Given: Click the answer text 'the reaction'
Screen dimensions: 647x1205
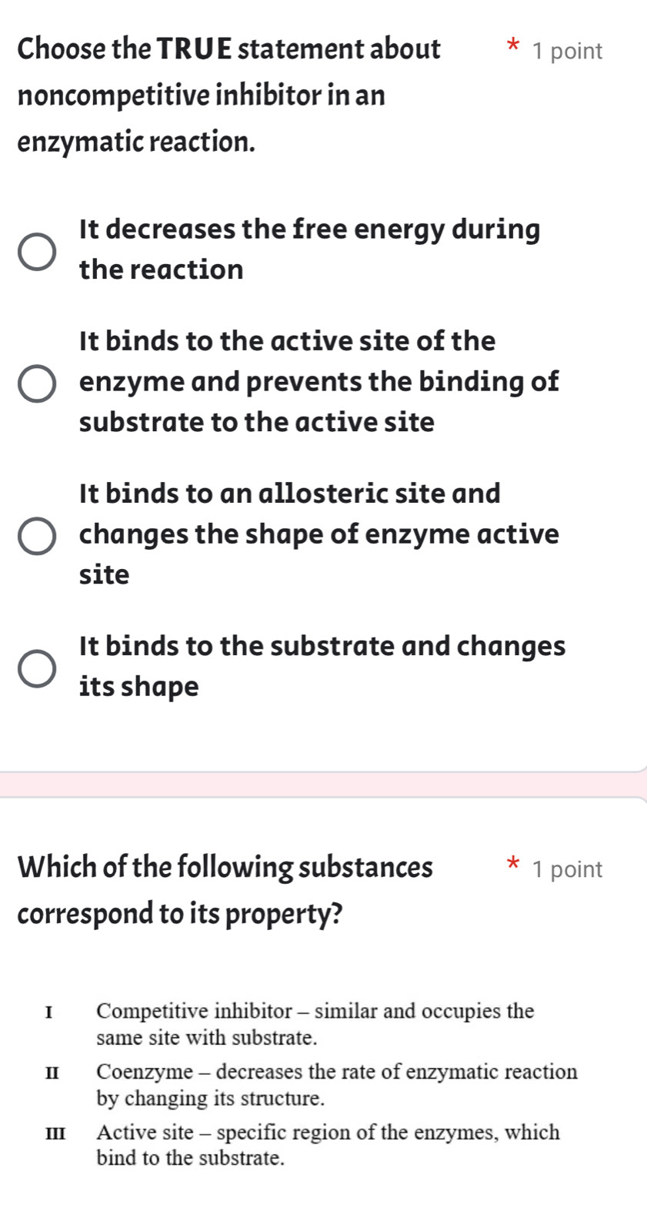Looking at the screenshot, I should point(162,268).
